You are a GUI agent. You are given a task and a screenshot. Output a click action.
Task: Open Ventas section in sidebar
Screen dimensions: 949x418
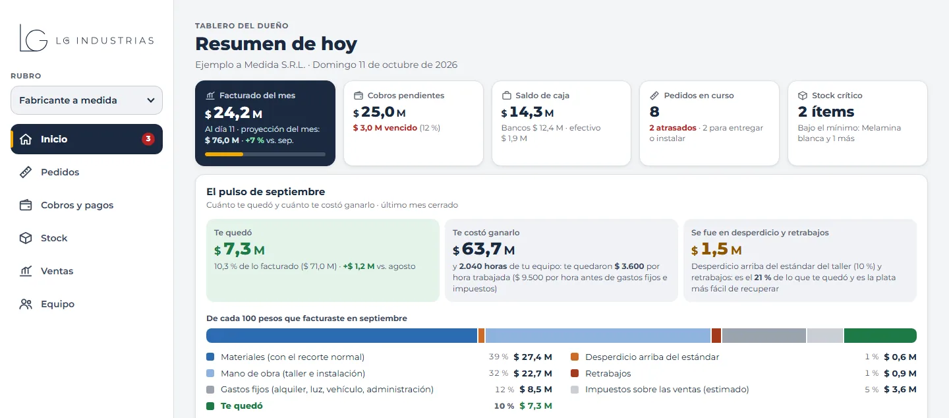pos(86,271)
